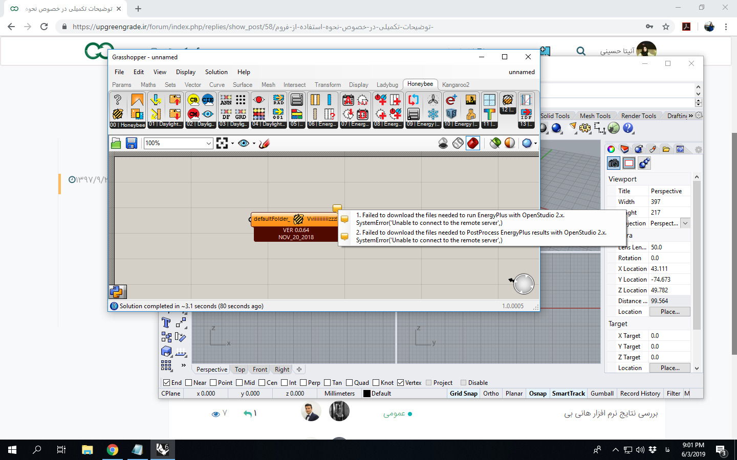The height and width of the screenshot is (460, 737).
Task: Open file icon in Grasshopper canvas toolbar
Action: [116, 144]
